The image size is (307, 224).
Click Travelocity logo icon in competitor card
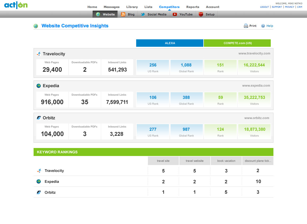pos(39,54)
